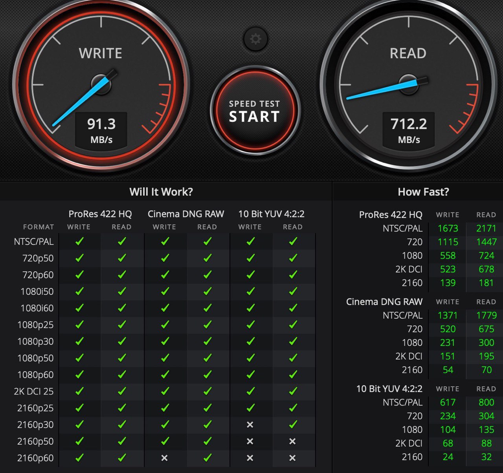Click the Cinema DNG RAW header in Will It Work
This screenshot has height=473, width=503.
(186, 214)
